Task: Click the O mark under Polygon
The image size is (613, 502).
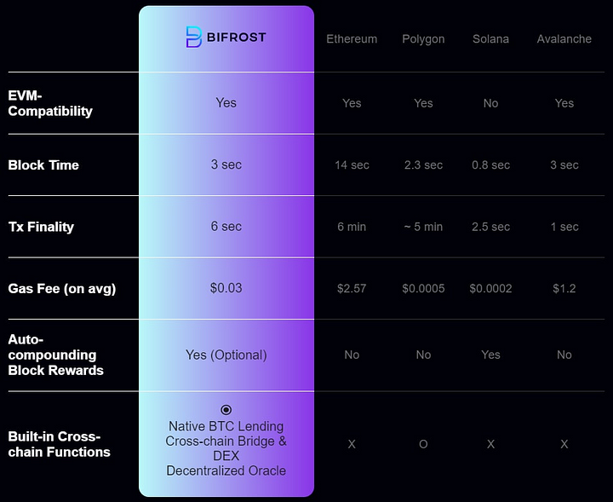Action: [423, 444]
